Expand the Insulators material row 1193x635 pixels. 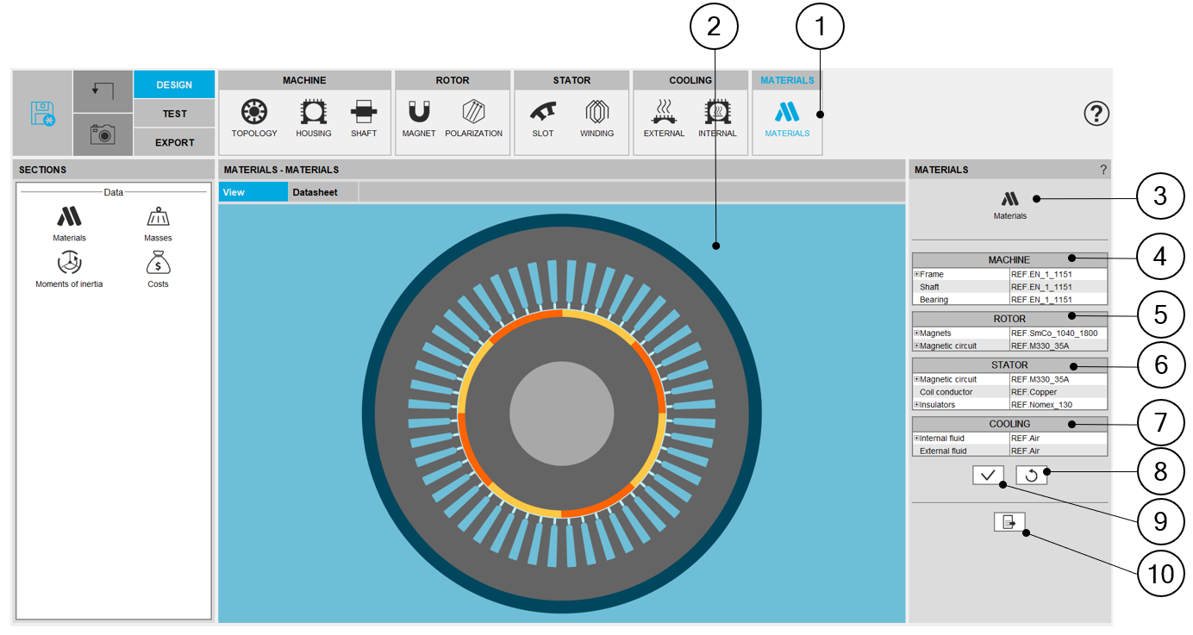click(x=917, y=405)
